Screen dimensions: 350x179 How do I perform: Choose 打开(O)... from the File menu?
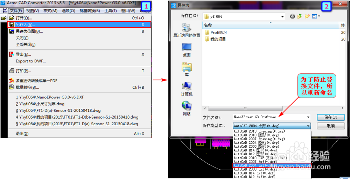coord(80,18)
